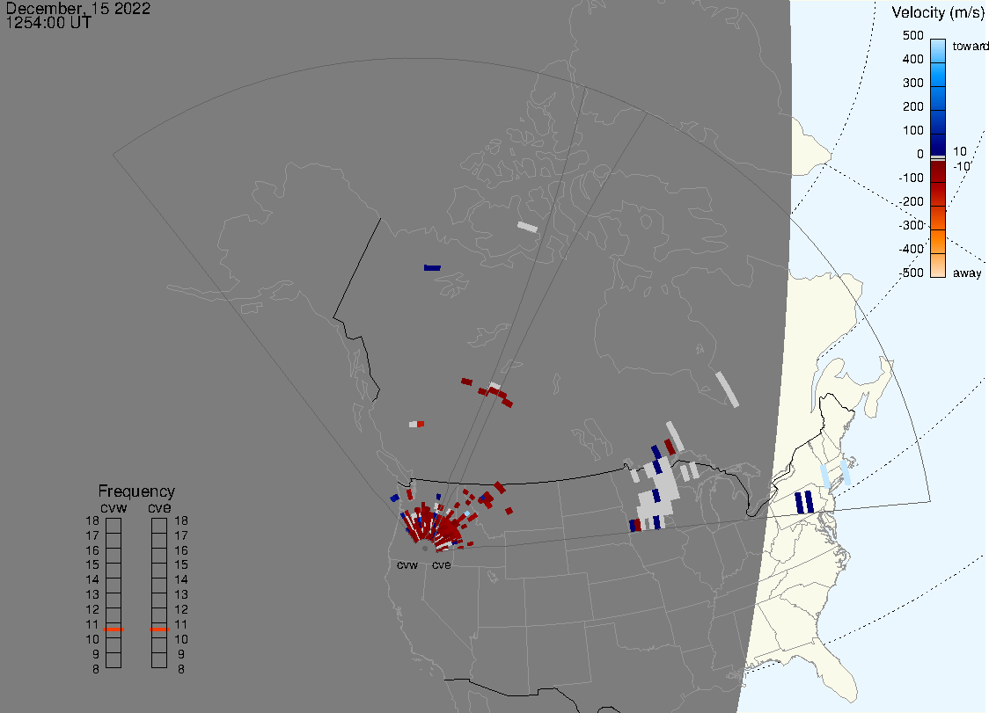Screen dimensions: 989x713
Task: Click the "cve" heading in the Frequency panel
Action: click(x=159, y=507)
